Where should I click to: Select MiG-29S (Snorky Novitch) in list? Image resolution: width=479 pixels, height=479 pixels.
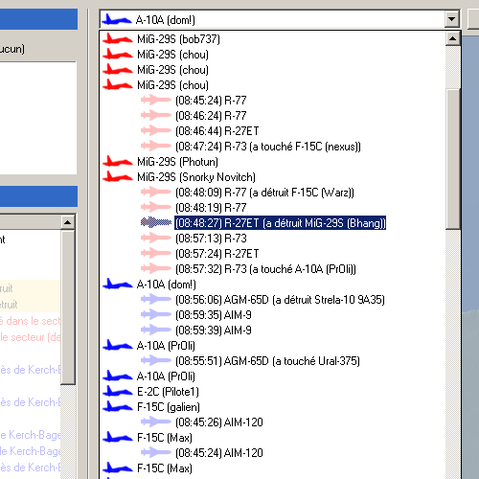click(196, 177)
